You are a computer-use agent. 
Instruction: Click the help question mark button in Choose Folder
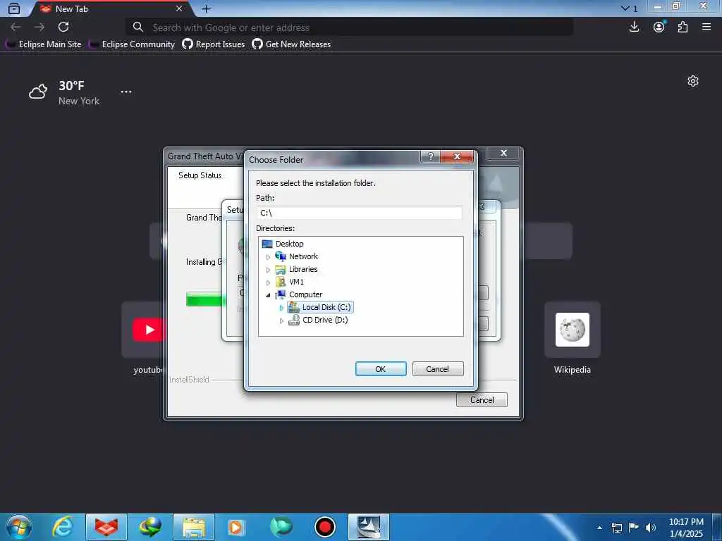coord(431,156)
